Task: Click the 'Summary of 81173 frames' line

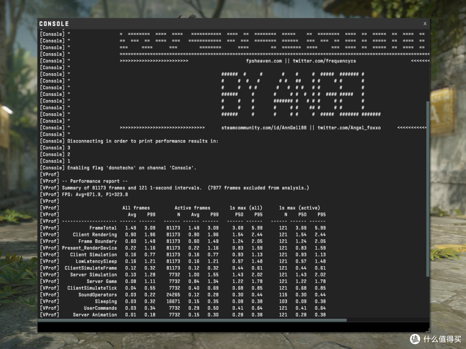Action: click(x=186, y=188)
